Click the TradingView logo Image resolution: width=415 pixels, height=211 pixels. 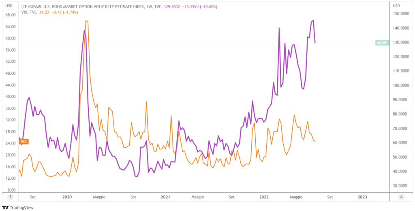(x=17, y=208)
